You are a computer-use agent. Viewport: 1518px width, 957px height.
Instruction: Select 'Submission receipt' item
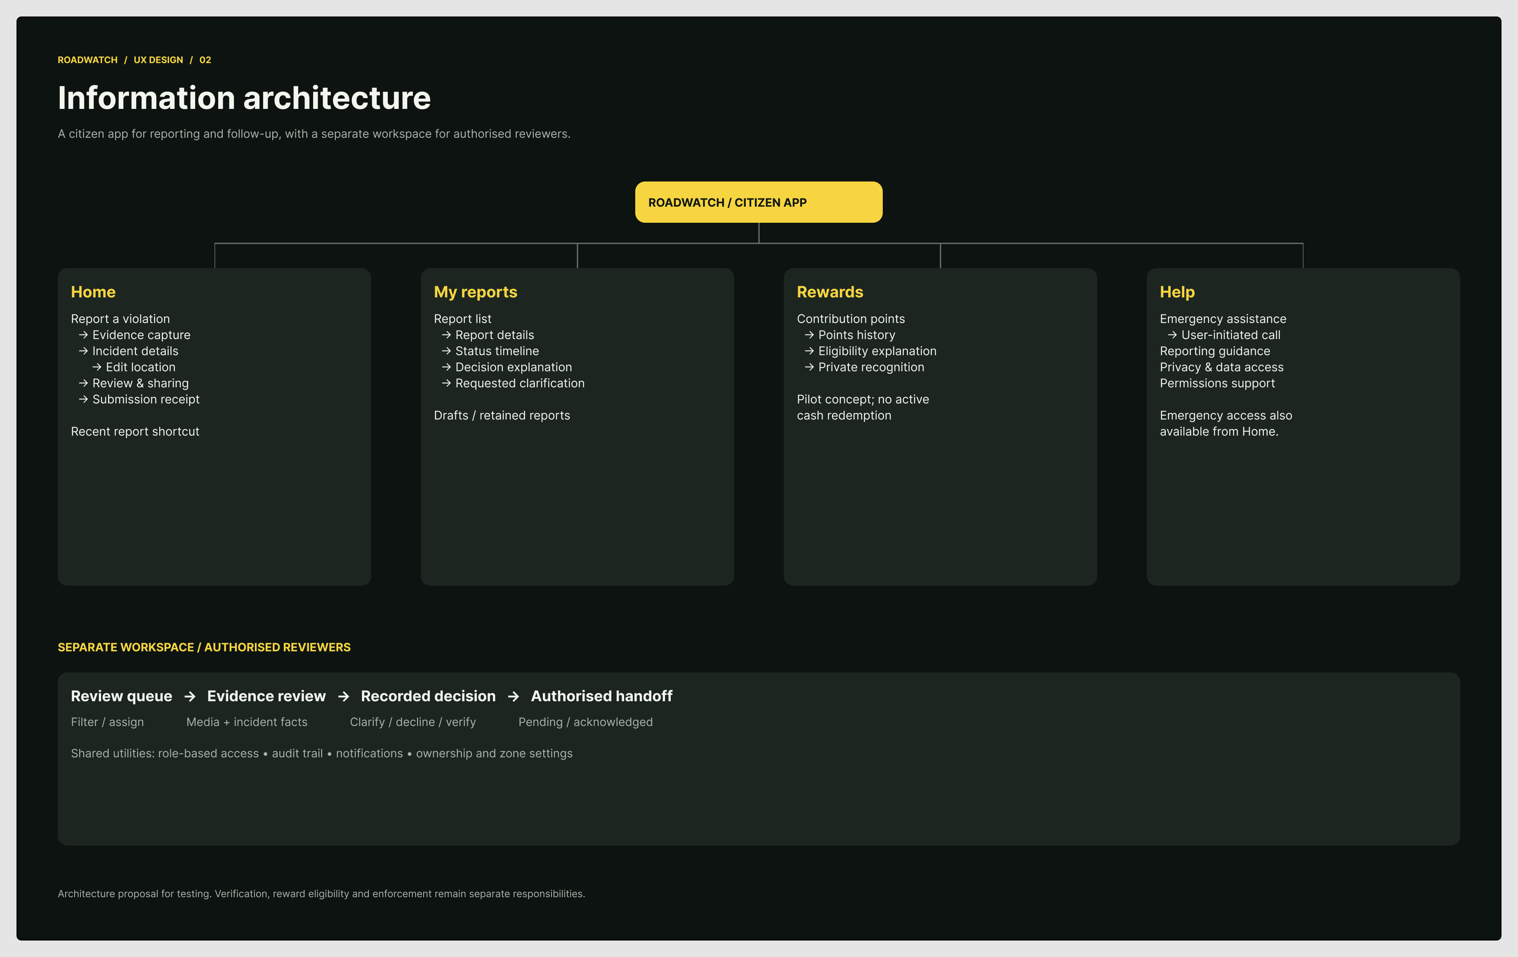[146, 399]
